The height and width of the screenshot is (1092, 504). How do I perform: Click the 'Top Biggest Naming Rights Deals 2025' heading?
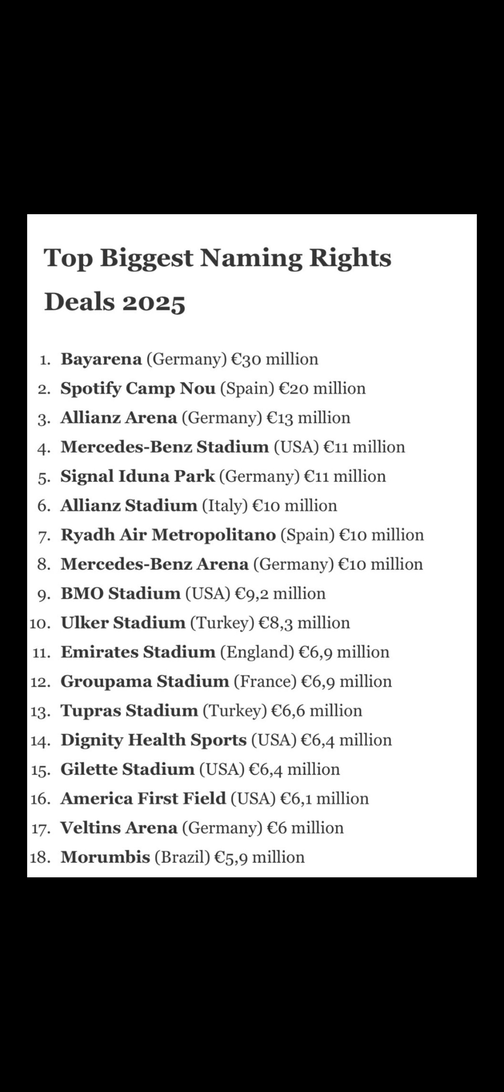217,279
